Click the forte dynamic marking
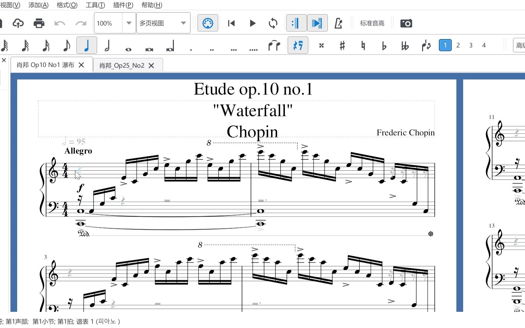The width and height of the screenshot is (525, 328). [x=81, y=187]
